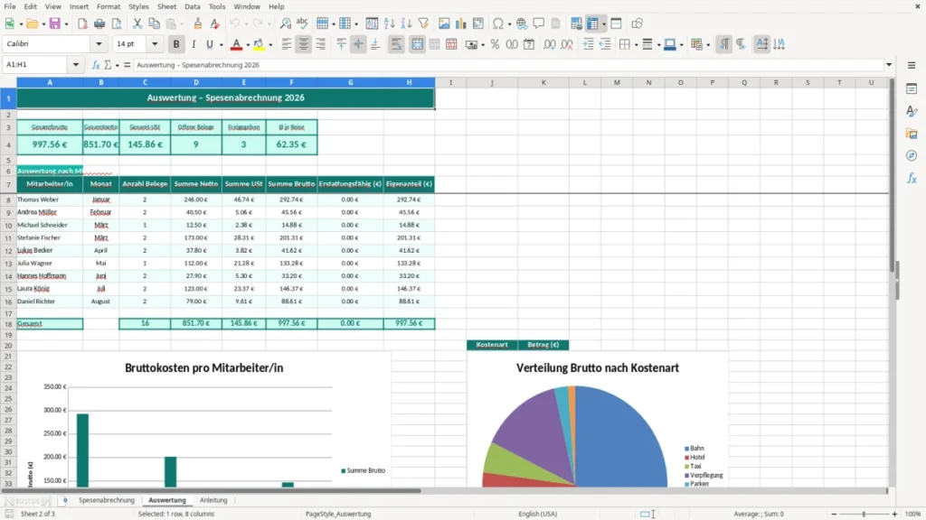926x520 pixels.
Task: Print the document with the printer icon
Action: tap(99, 23)
